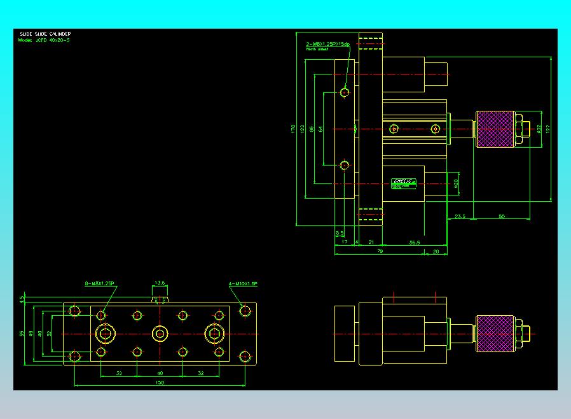Select the ø32 diameter dimension
The height and width of the screenshot is (419, 571).
click(x=539, y=129)
